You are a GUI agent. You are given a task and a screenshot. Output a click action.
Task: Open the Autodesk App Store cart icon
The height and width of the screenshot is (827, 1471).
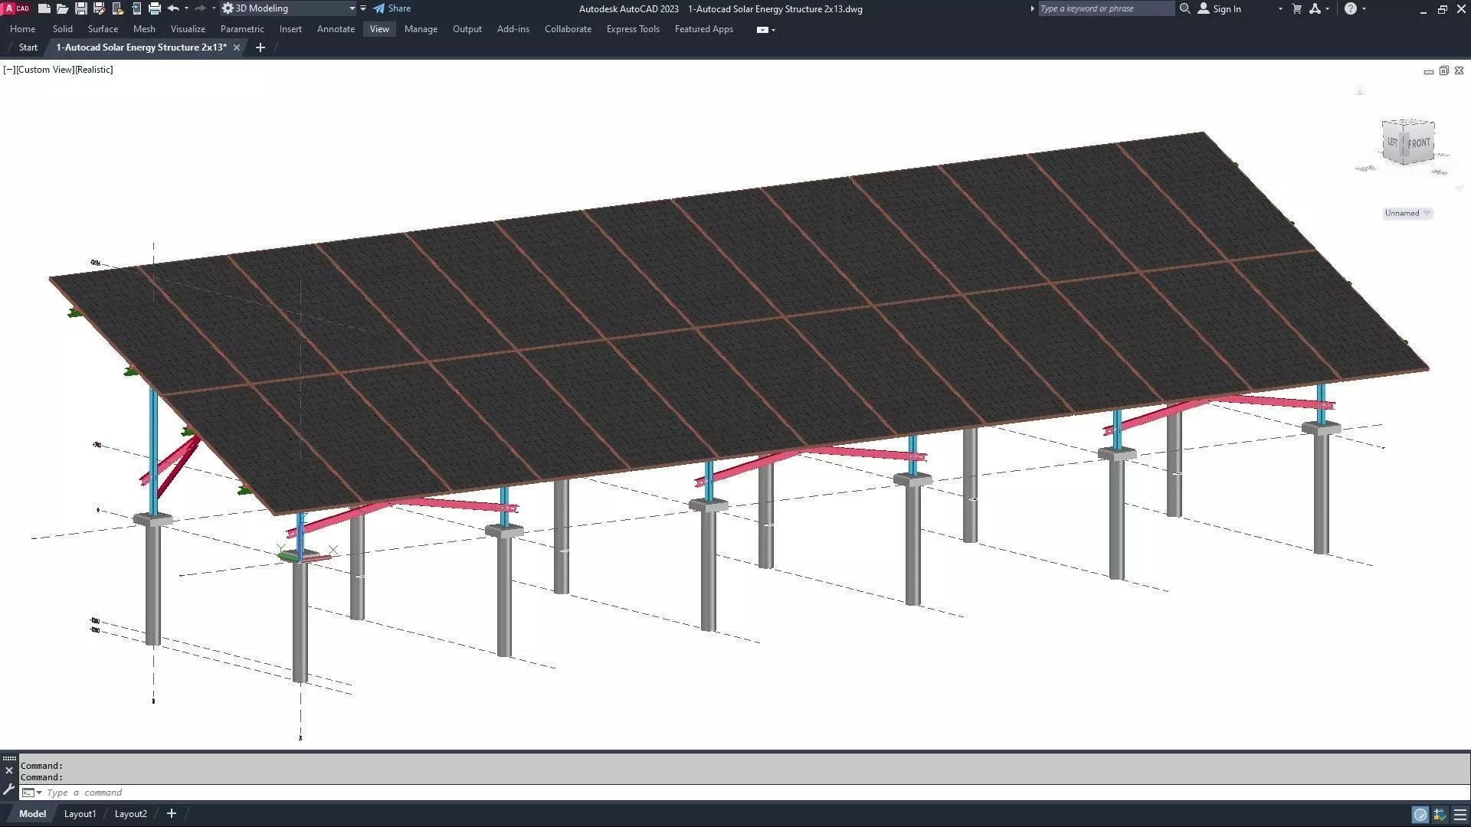pos(1296,8)
